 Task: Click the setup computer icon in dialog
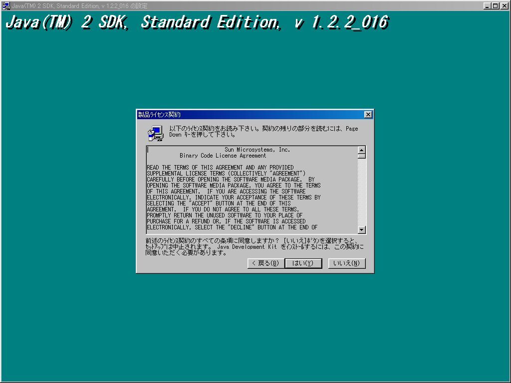tap(156, 133)
